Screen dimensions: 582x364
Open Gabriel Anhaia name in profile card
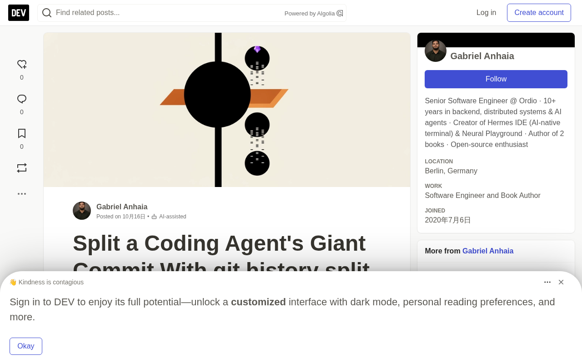click(x=482, y=56)
